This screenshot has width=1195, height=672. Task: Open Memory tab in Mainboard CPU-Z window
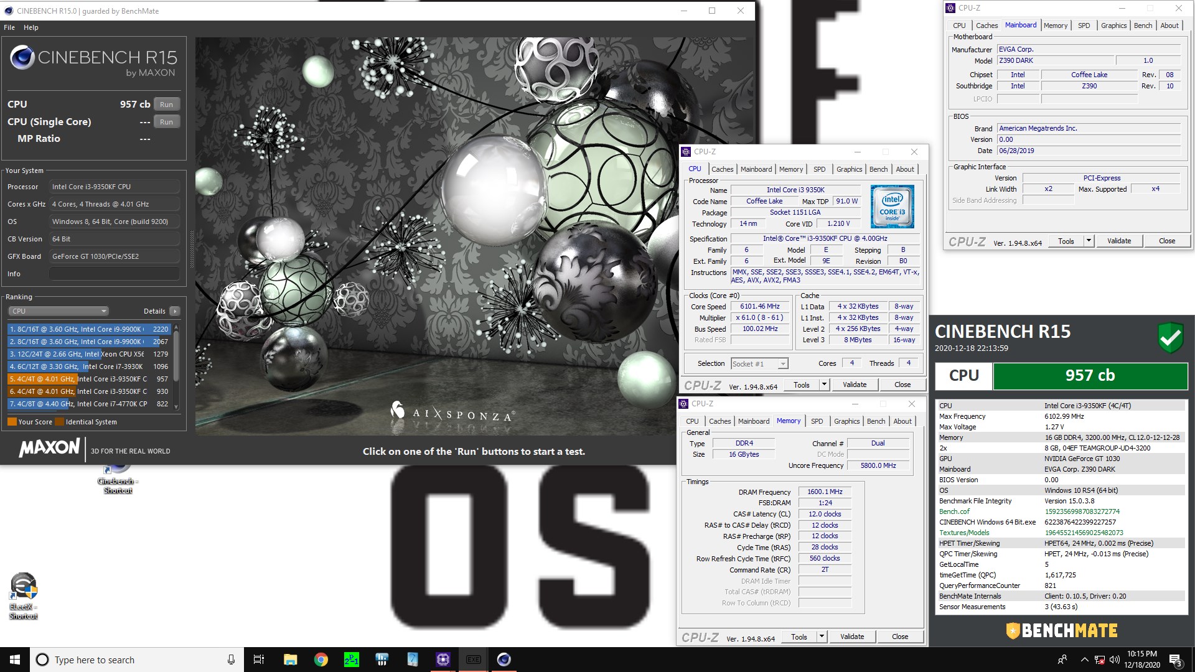[1056, 26]
